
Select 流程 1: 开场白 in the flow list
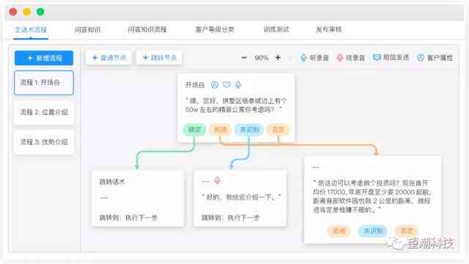coord(44,83)
